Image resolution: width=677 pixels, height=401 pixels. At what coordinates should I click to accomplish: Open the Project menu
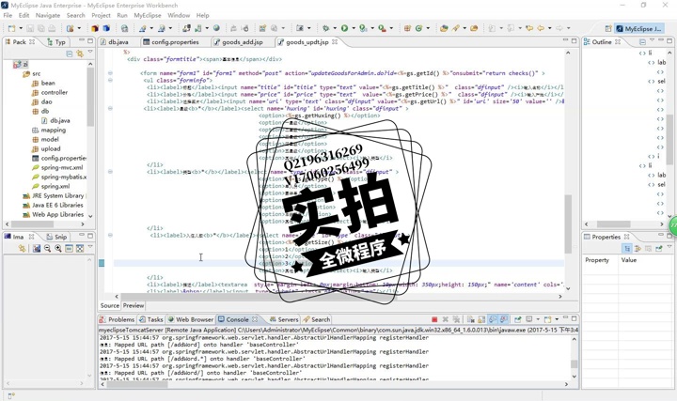(101, 16)
